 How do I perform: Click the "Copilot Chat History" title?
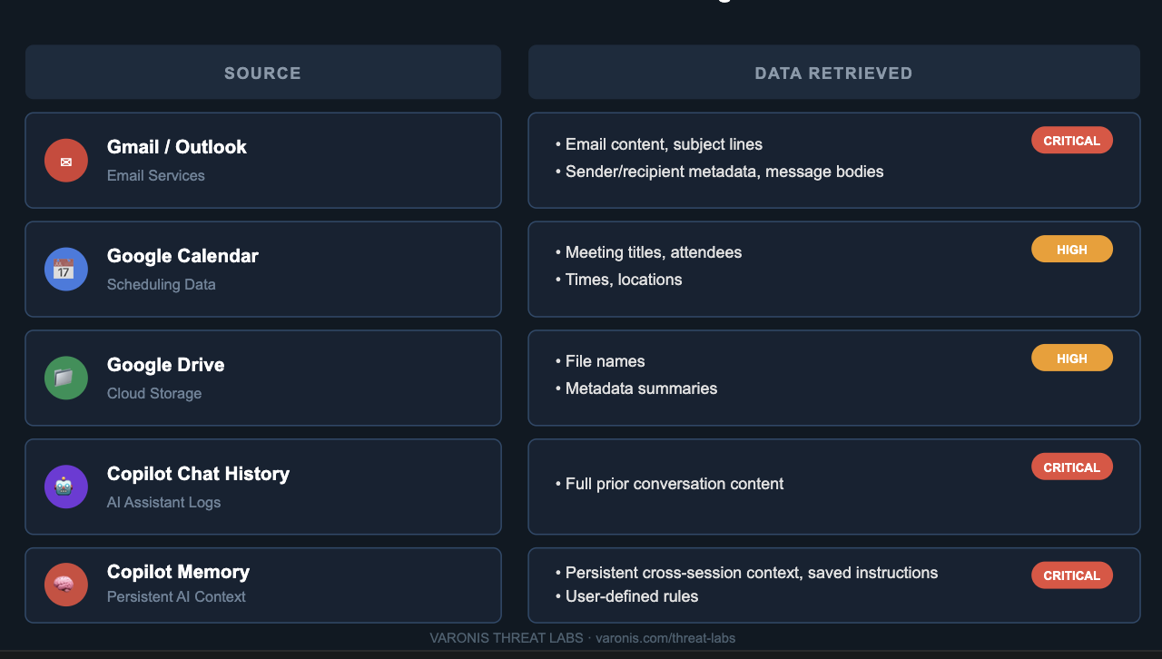coord(199,474)
